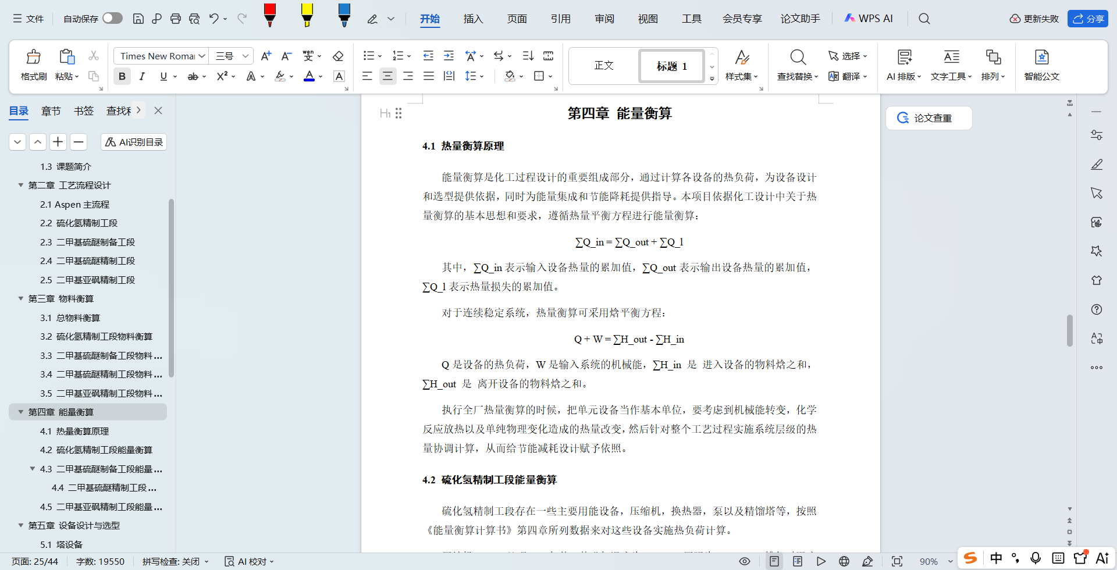Click the Print icon in quick toolbar
Screen dimensions: 1117x570
[x=176, y=19]
